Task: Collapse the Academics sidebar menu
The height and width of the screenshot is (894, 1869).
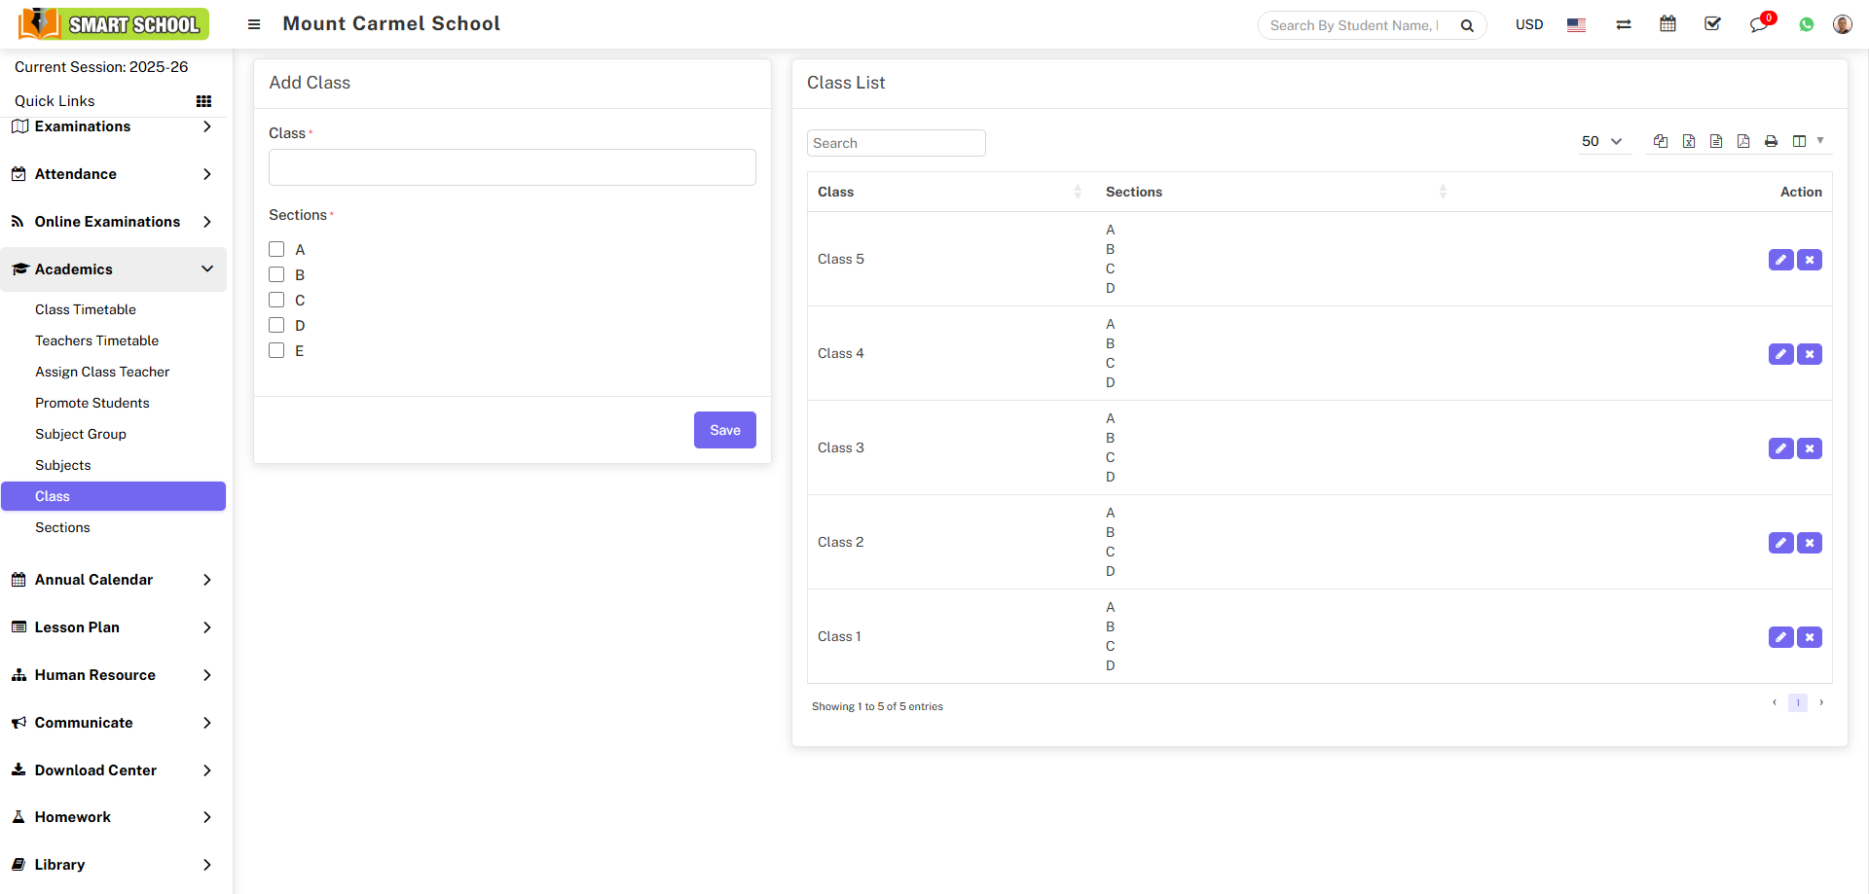Action: [x=113, y=269]
